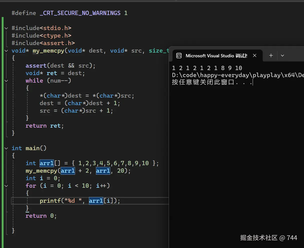Click the 掘金技术社区 @ 744 watermark
The image size is (304, 248).
coord(269,238)
